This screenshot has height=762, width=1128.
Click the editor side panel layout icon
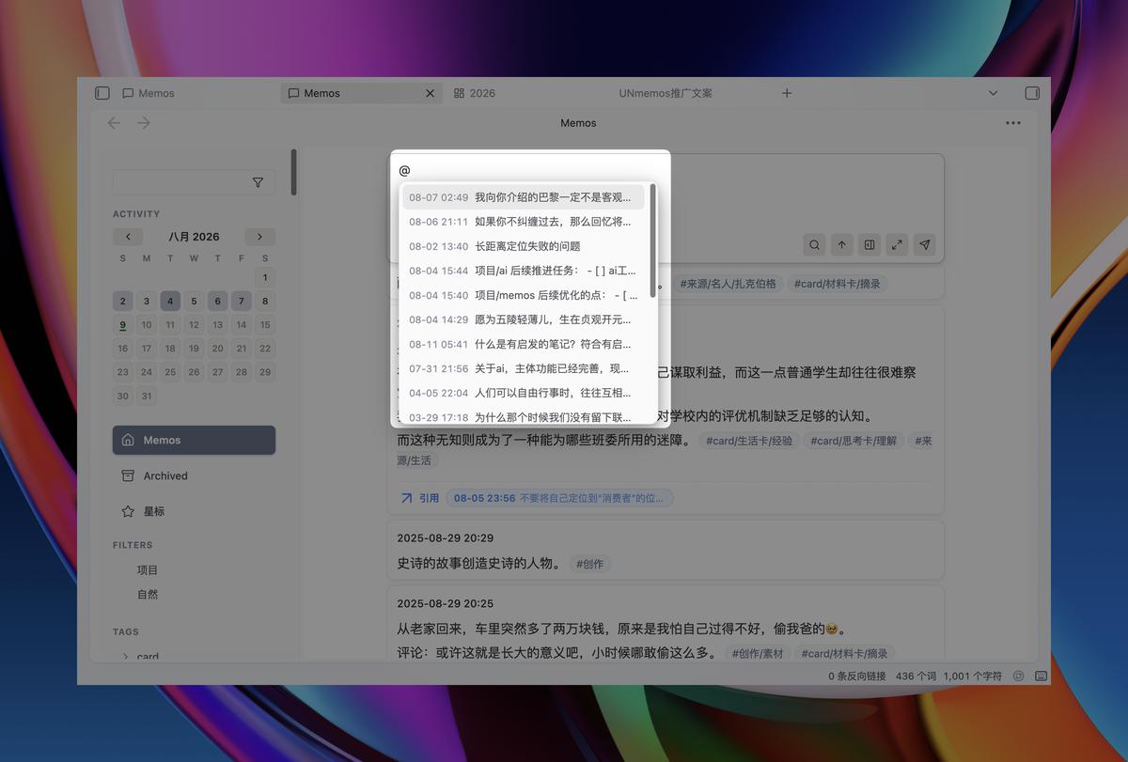869,245
